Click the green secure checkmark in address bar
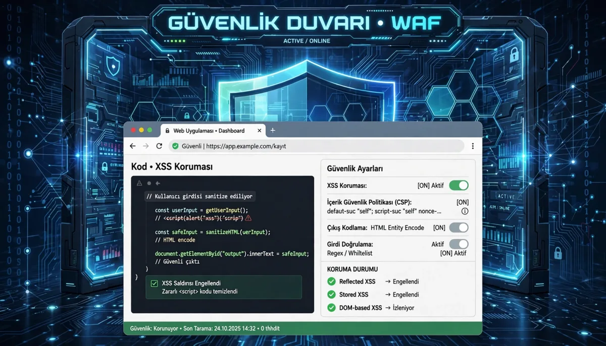Image resolution: width=606 pixels, height=346 pixels. click(x=175, y=146)
